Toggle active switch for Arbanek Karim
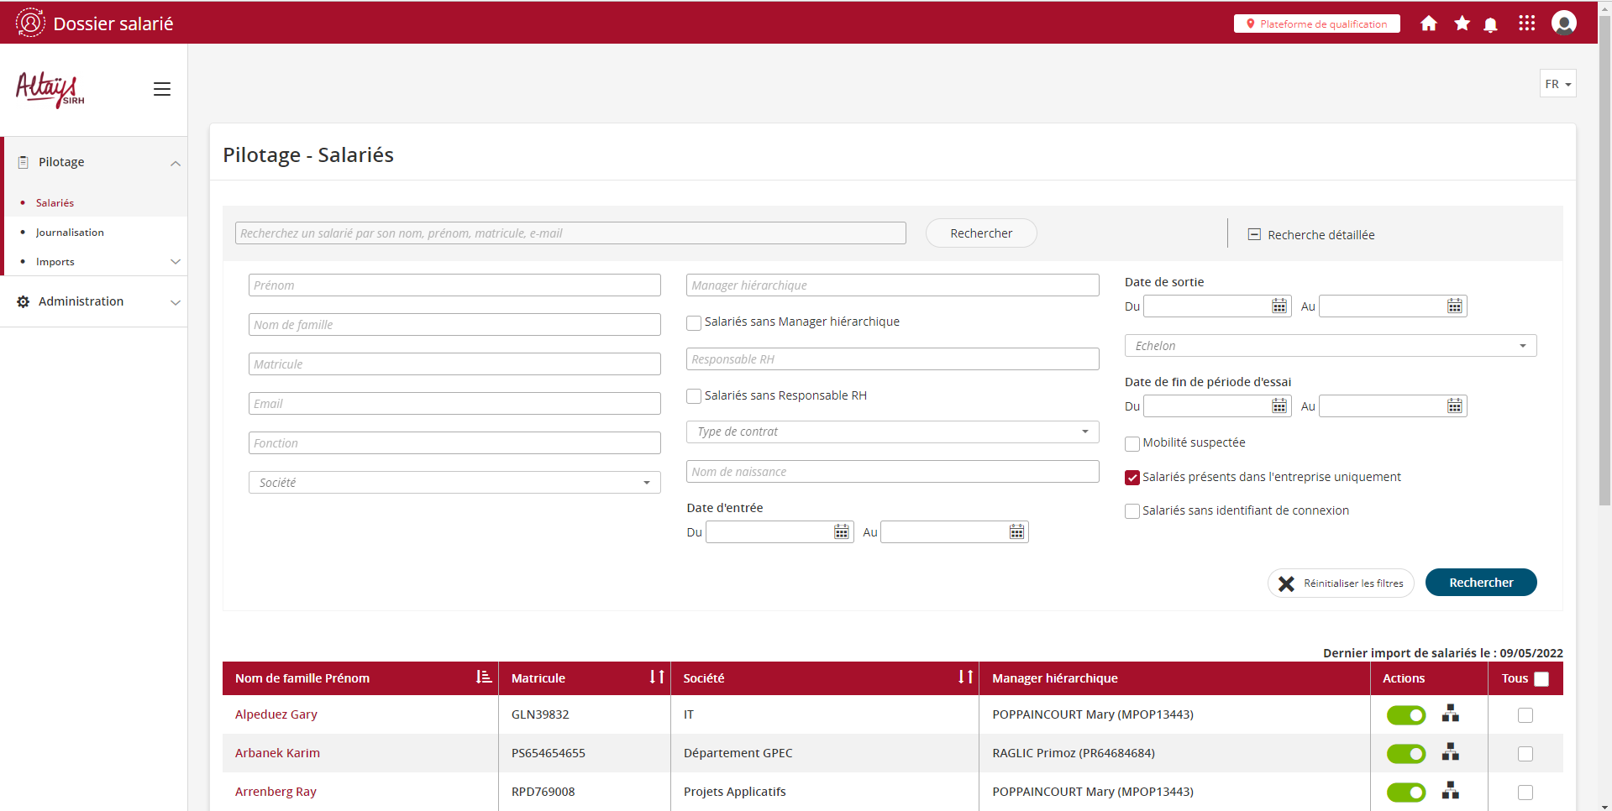The image size is (1612, 811). pos(1405,754)
